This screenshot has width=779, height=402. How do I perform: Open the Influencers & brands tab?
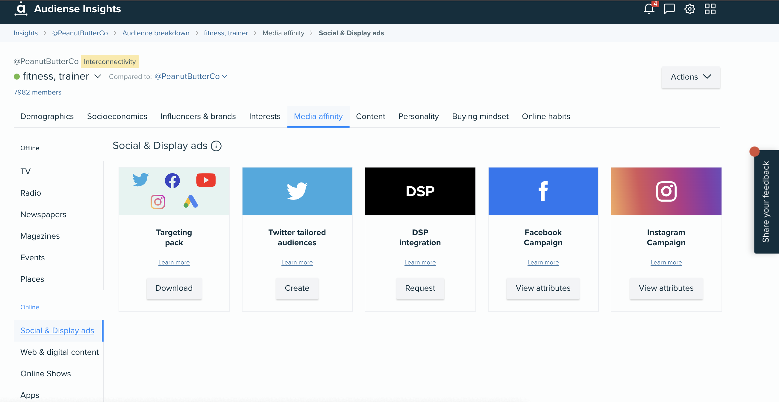click(198, 117)
